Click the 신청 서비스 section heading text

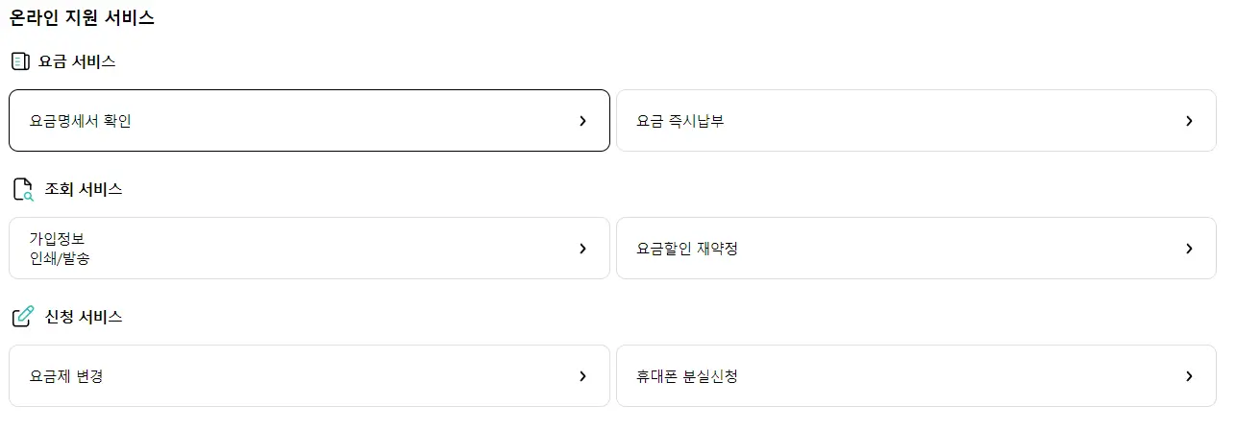point(84,317)
